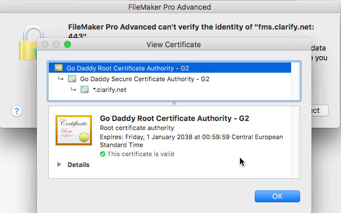Click the Go Daddy Secure Certificate Authority icon

(72, 78)
